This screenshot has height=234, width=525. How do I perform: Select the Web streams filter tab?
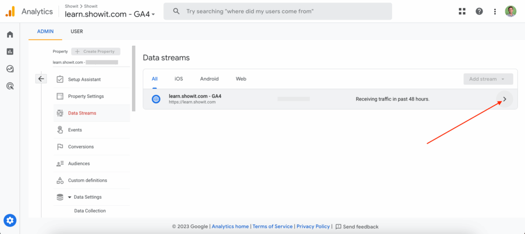241,79
